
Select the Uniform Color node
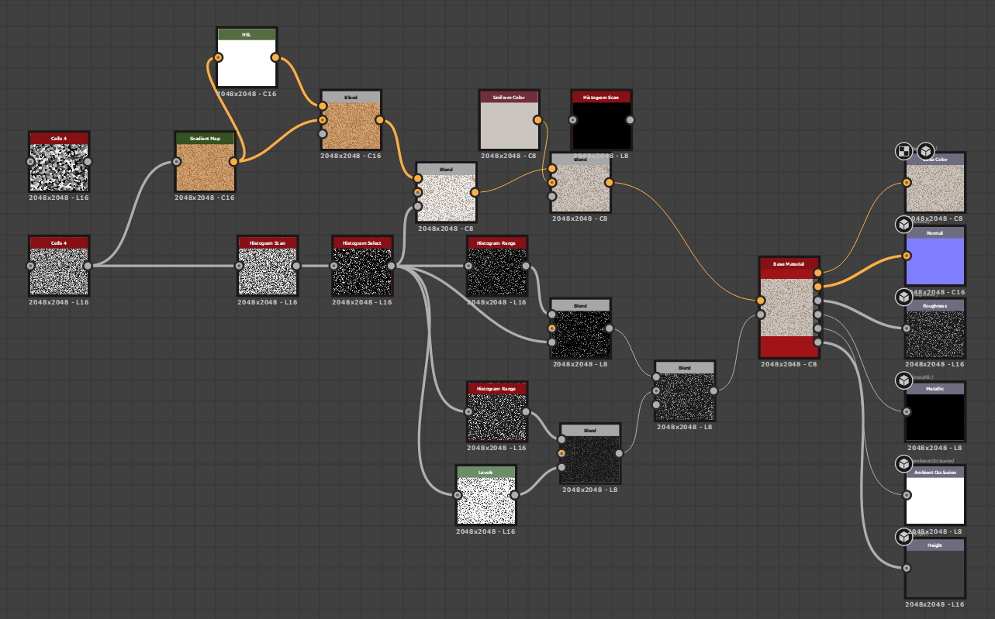point(510,120)
